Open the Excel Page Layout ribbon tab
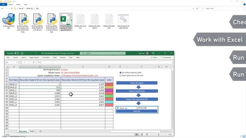Image resolution: width=246 pixels, height=138 pixels. [x=34, y=58]
